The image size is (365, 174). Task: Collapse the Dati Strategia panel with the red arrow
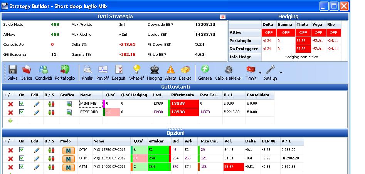223,17
